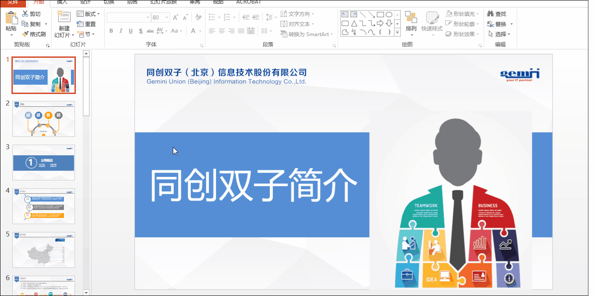Choose the right arrow shape from gallery
This screenshot has width=596, height=296.
pos(380,23)
